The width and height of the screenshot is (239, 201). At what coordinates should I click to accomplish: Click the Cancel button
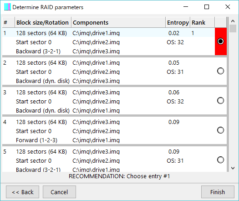pyautogui.click(x=59, y=192)
